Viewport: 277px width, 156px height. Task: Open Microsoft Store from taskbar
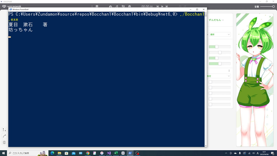point(66,153)
